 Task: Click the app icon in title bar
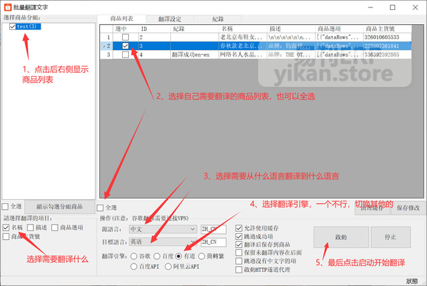pos(7,6)
